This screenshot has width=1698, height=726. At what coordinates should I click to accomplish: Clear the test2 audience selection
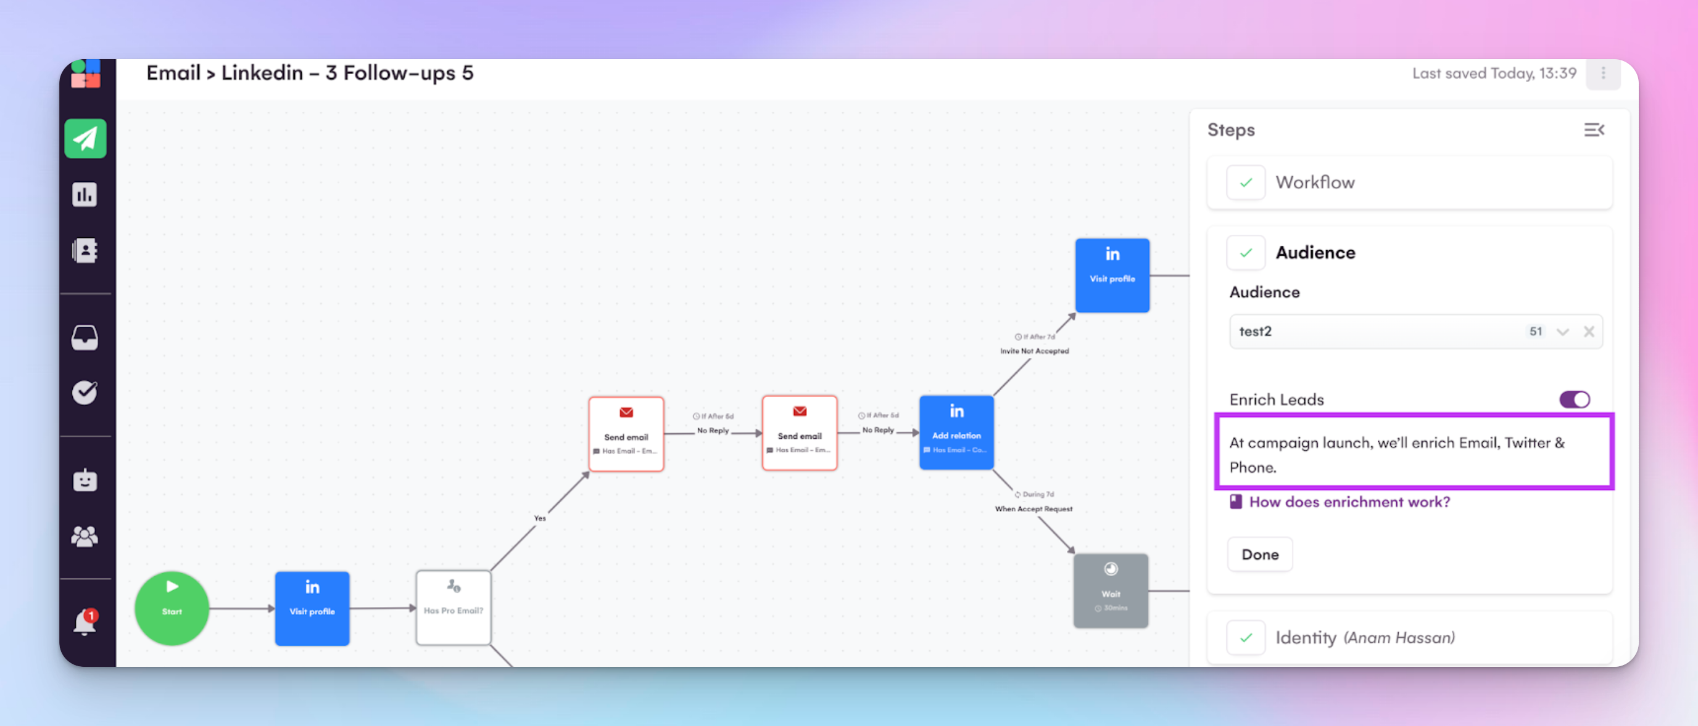[1589, 332]
